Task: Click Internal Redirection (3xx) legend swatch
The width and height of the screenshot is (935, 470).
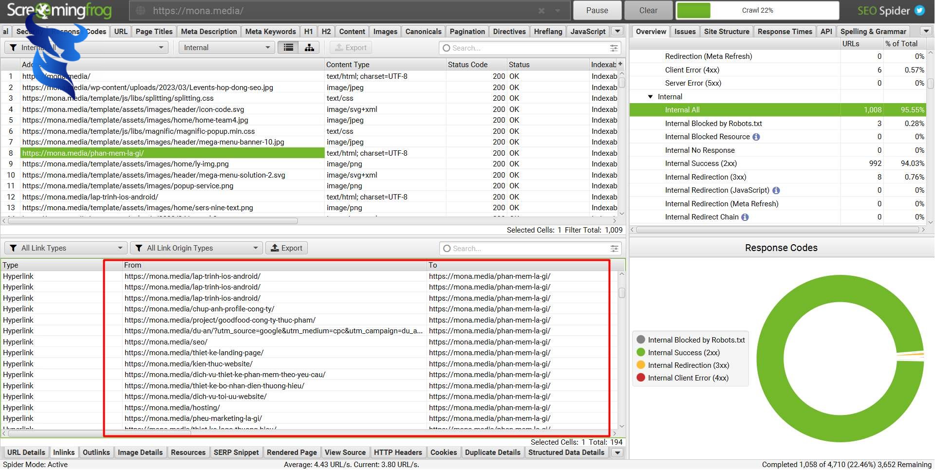Action: 641,365
